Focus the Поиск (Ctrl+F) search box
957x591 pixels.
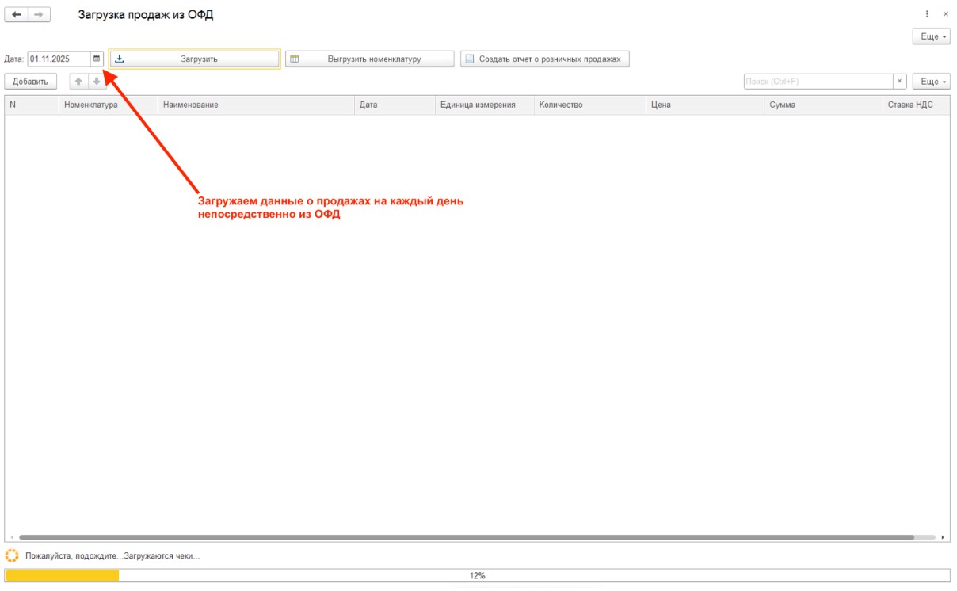click(819, 82)
